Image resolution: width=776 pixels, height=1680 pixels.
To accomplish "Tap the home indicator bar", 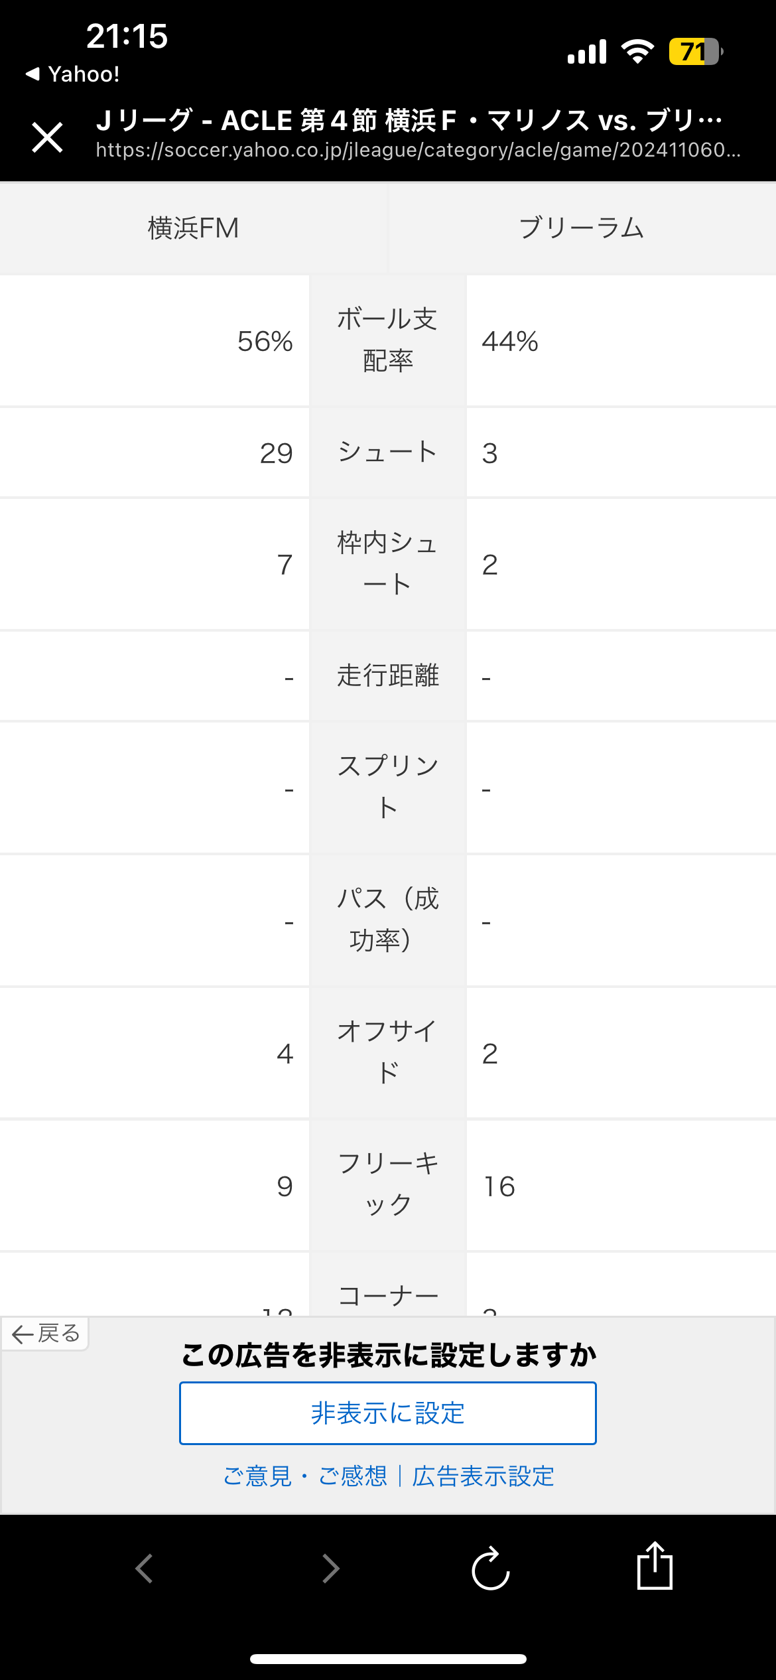I will pyautogui.click(x=388, y=1659).
